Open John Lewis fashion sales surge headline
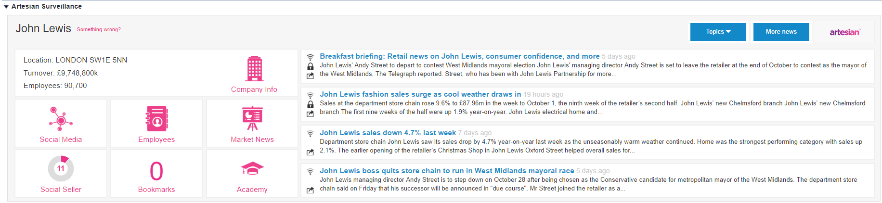This screenshot has width=882, height=203. coord(420,94)
